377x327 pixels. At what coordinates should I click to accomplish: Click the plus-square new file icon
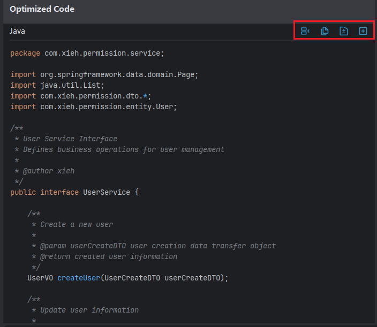point(363,31)
